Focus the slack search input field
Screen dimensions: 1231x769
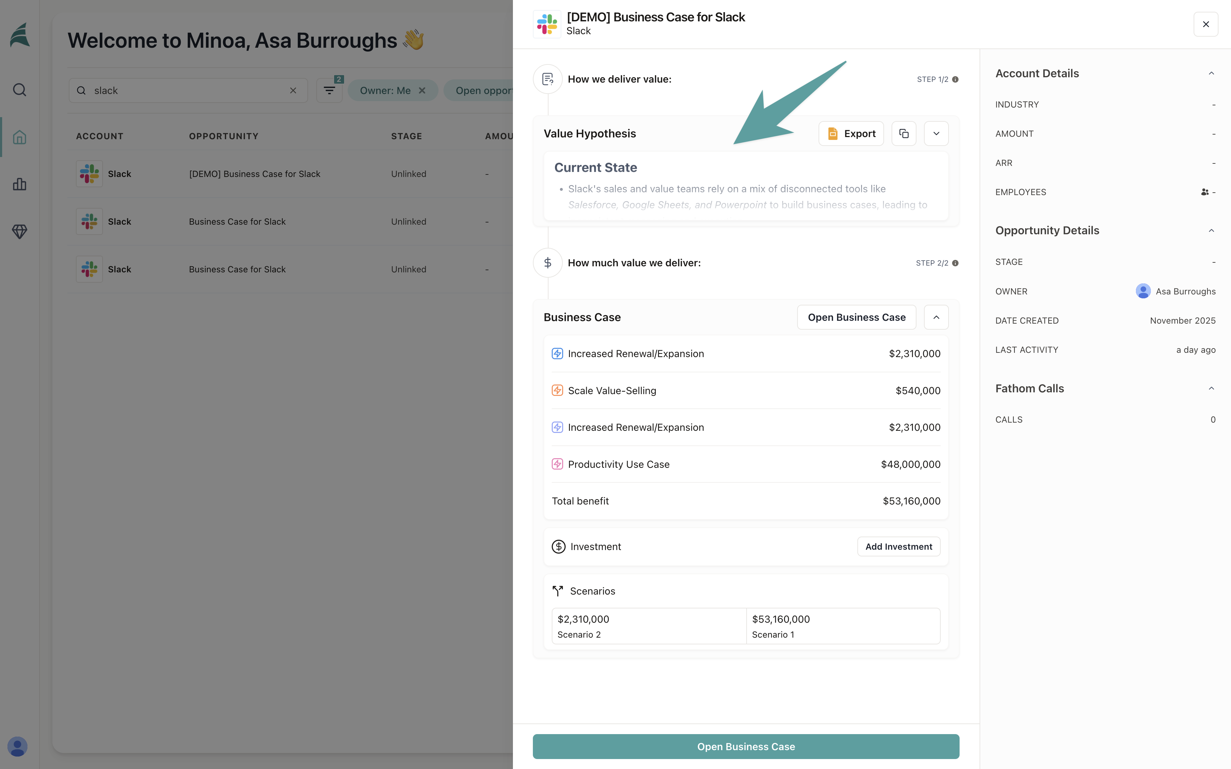click(188, 90)
